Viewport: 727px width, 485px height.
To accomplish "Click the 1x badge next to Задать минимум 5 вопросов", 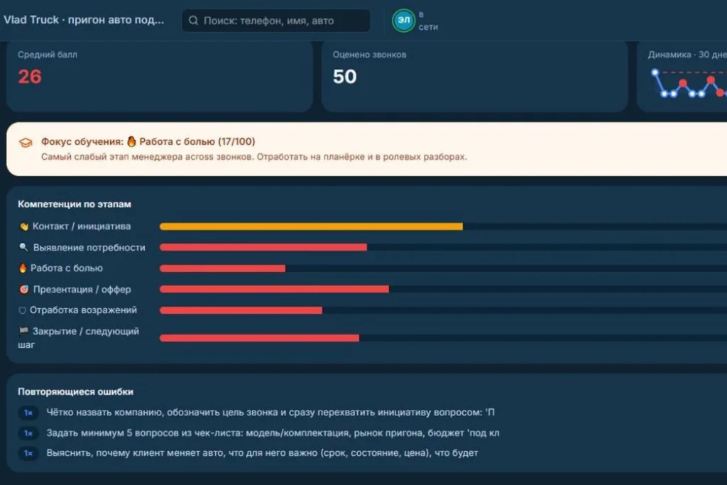I will pyautogui.click(x=28, y=433).
